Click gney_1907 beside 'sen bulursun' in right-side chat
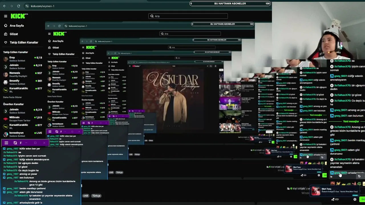Viewport: 365px width, 205px height. click(x=340, y=116)
